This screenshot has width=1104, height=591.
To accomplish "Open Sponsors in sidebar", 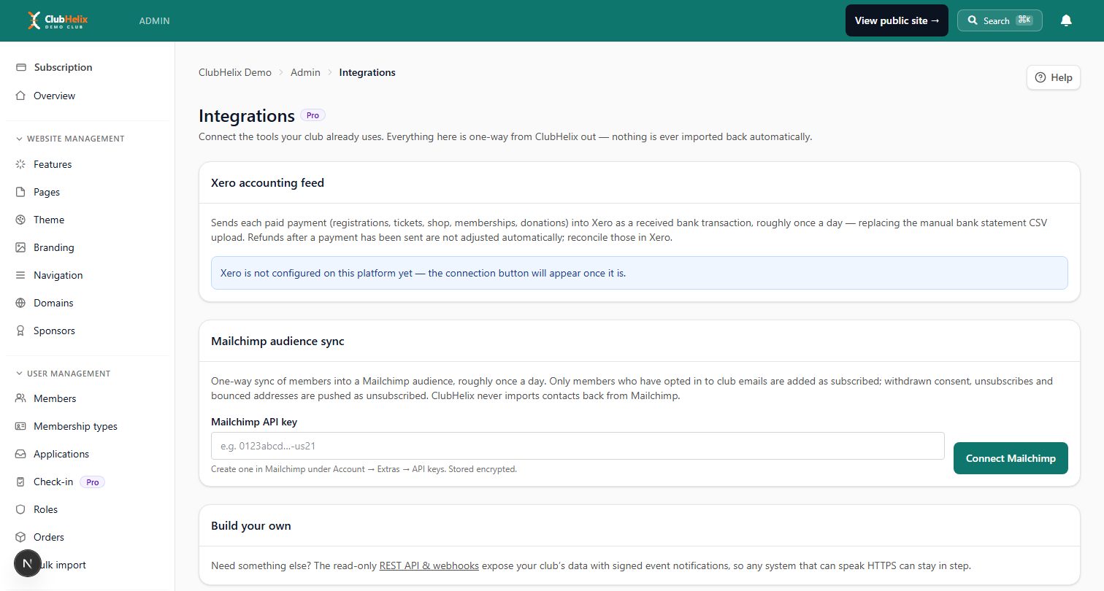I will click(x=88, y=331).
